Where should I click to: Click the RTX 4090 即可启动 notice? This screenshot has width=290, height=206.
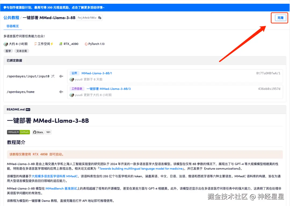click(145, 154)
